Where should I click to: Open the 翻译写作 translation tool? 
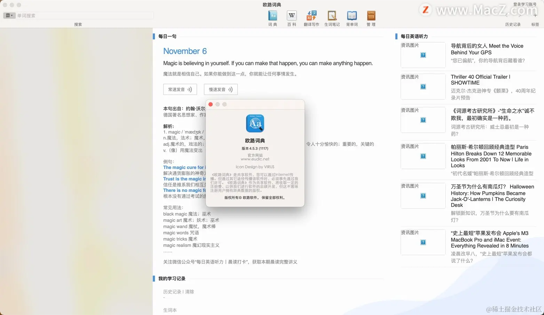coord(312,16)
